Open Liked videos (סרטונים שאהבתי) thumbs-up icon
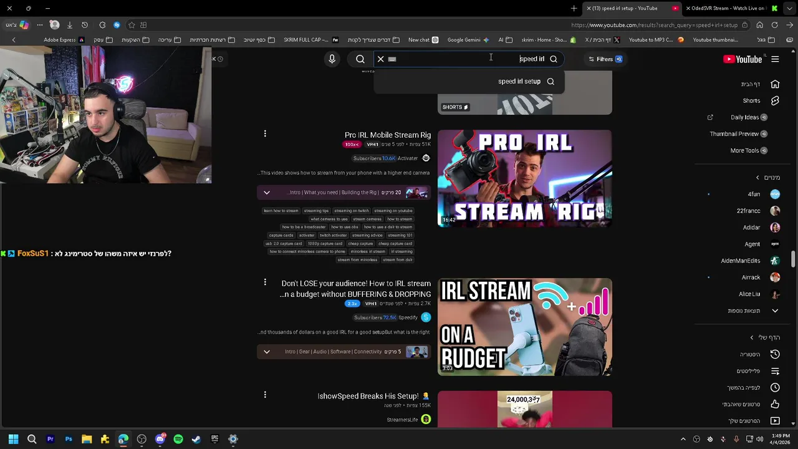This screenshot has height=449, width=798. pyautogui.click(x=775, y=404)
